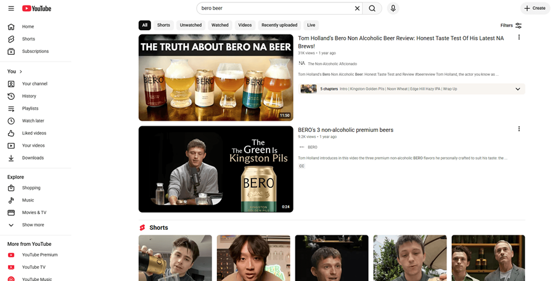Click the Liked videos thumbs-up icon

point(11,134)
